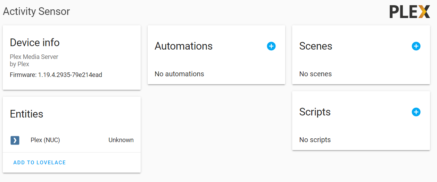Select the Activity Sensor title

pos(36,11)
